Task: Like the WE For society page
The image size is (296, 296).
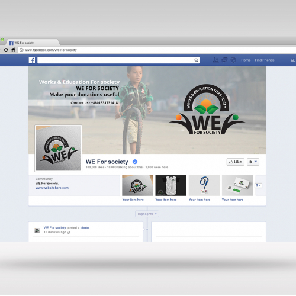Action: pos(236,162)
